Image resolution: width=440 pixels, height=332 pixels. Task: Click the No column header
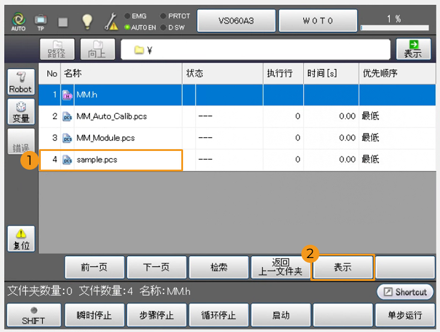click(50, 73)
